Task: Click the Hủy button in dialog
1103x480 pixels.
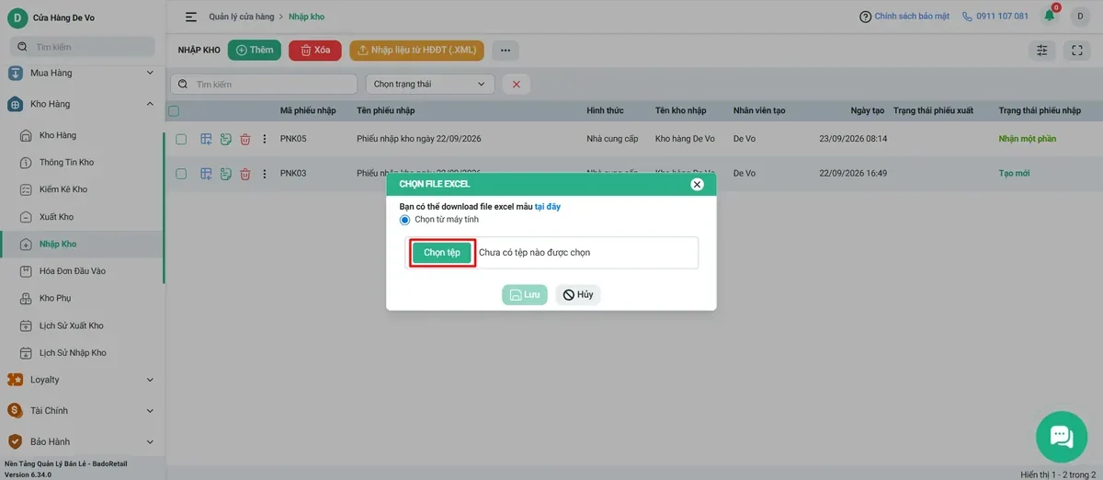Action: pos(578,294)
